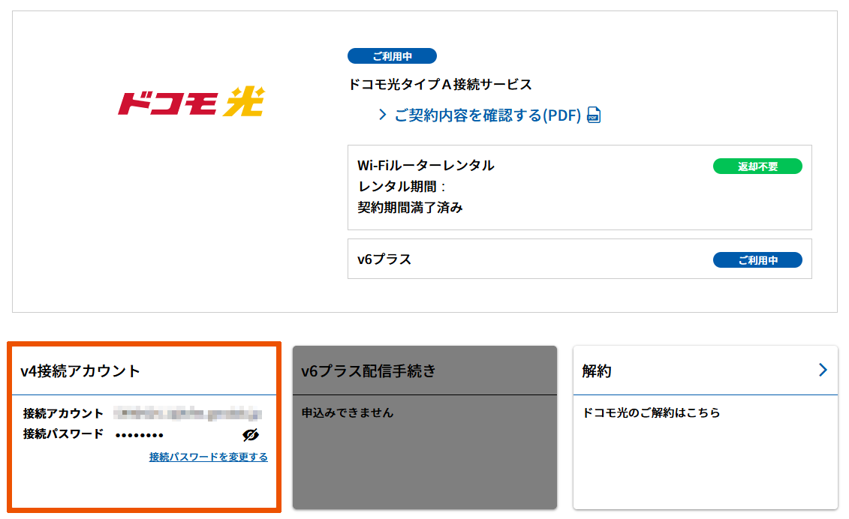This screenshot has width=849, height=519.
Task: Select the v6プラス service row label
Action: click(384, 260)
